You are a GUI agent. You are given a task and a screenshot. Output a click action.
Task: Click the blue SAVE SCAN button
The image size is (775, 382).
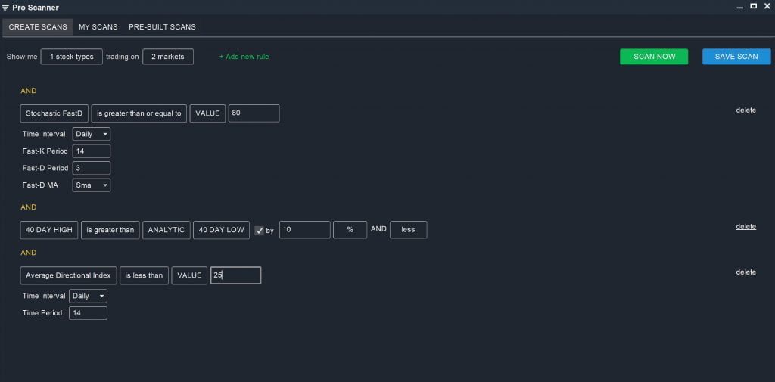(736, 57)
